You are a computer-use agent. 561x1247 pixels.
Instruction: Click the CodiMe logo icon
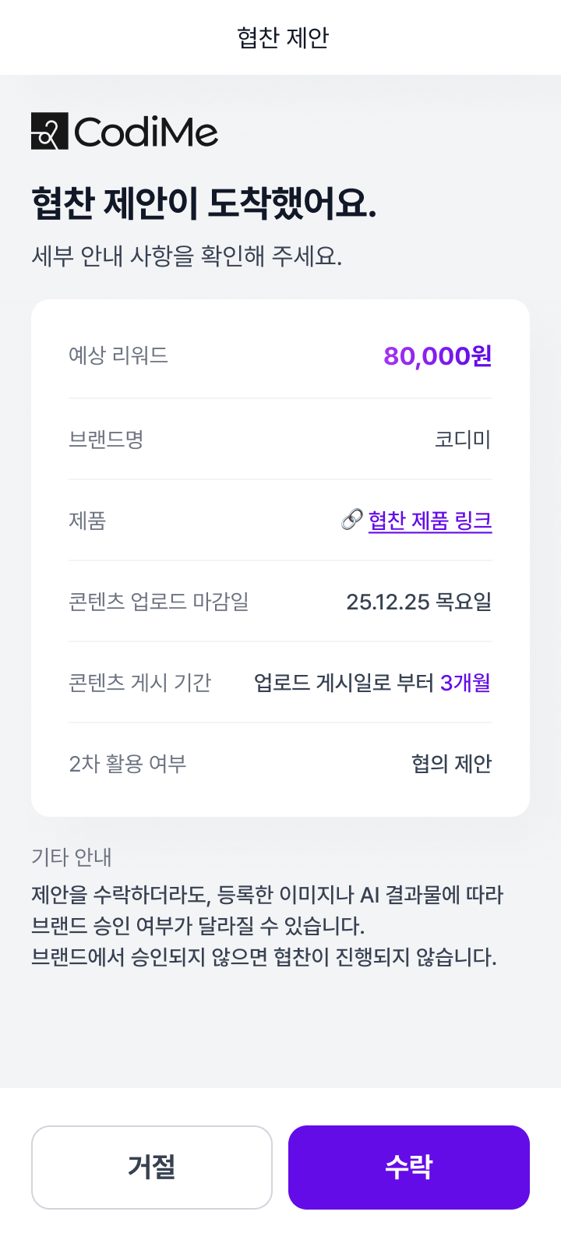click(x=49, y=131)
